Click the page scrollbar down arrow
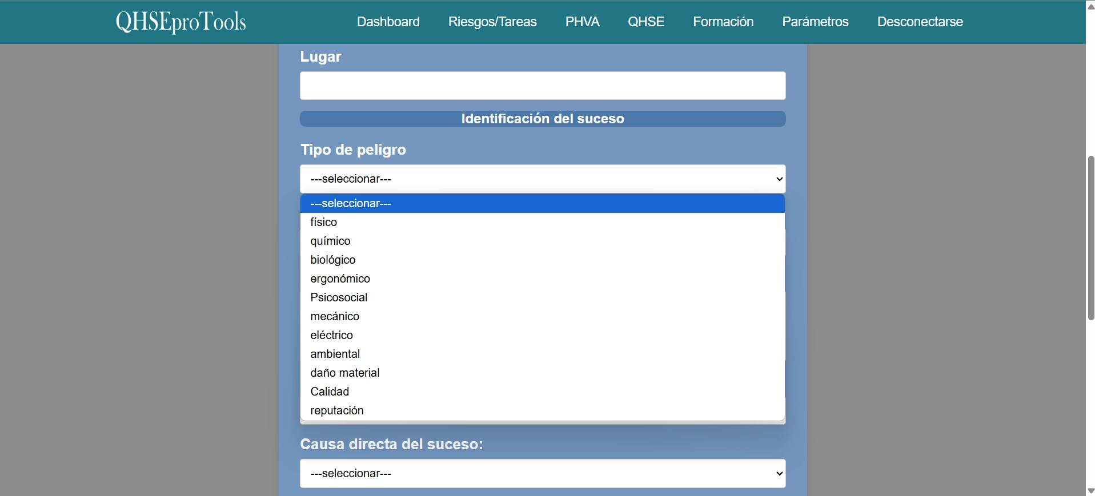This screenshot has height=496, width=1095. tap(1090, 491)
